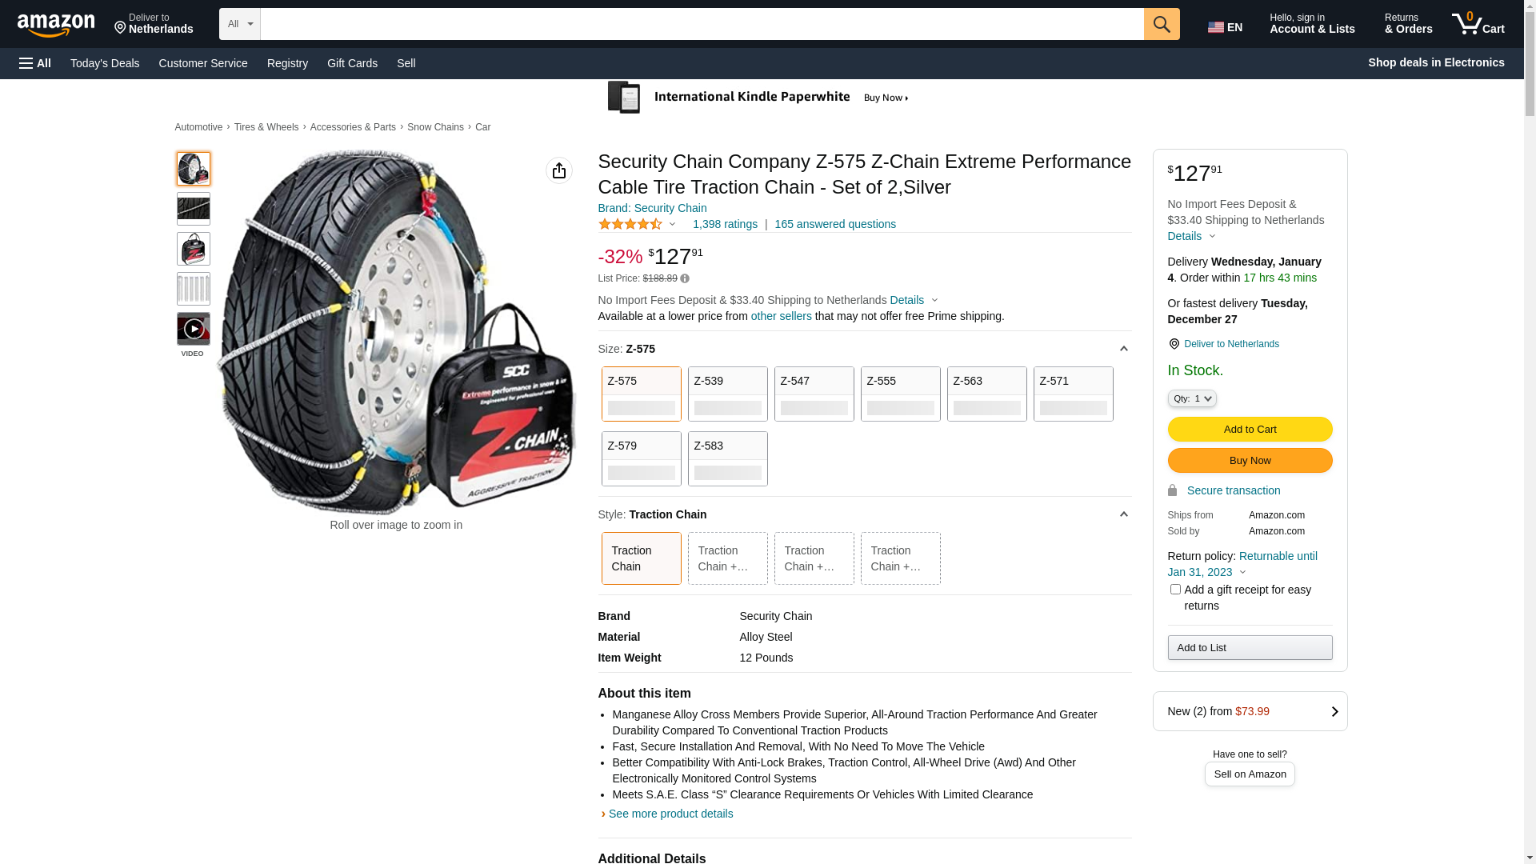Viewport: 1536px width, 864px height.
Task: Click into the Amazon search field
Action: pyautogui.click(x=702, y=24)
